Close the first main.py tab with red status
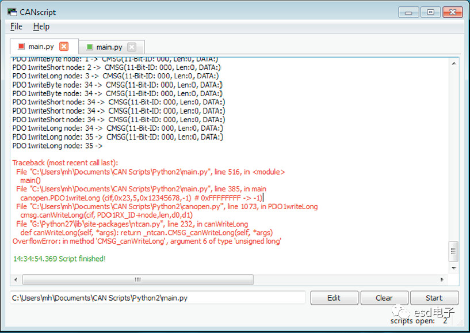 64,47
